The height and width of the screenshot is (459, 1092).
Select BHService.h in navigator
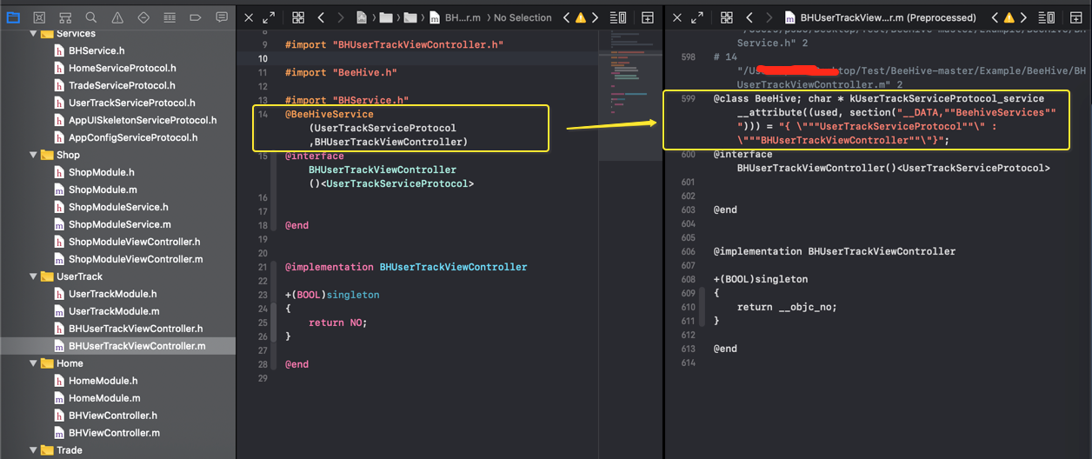(x=97, y=50)
